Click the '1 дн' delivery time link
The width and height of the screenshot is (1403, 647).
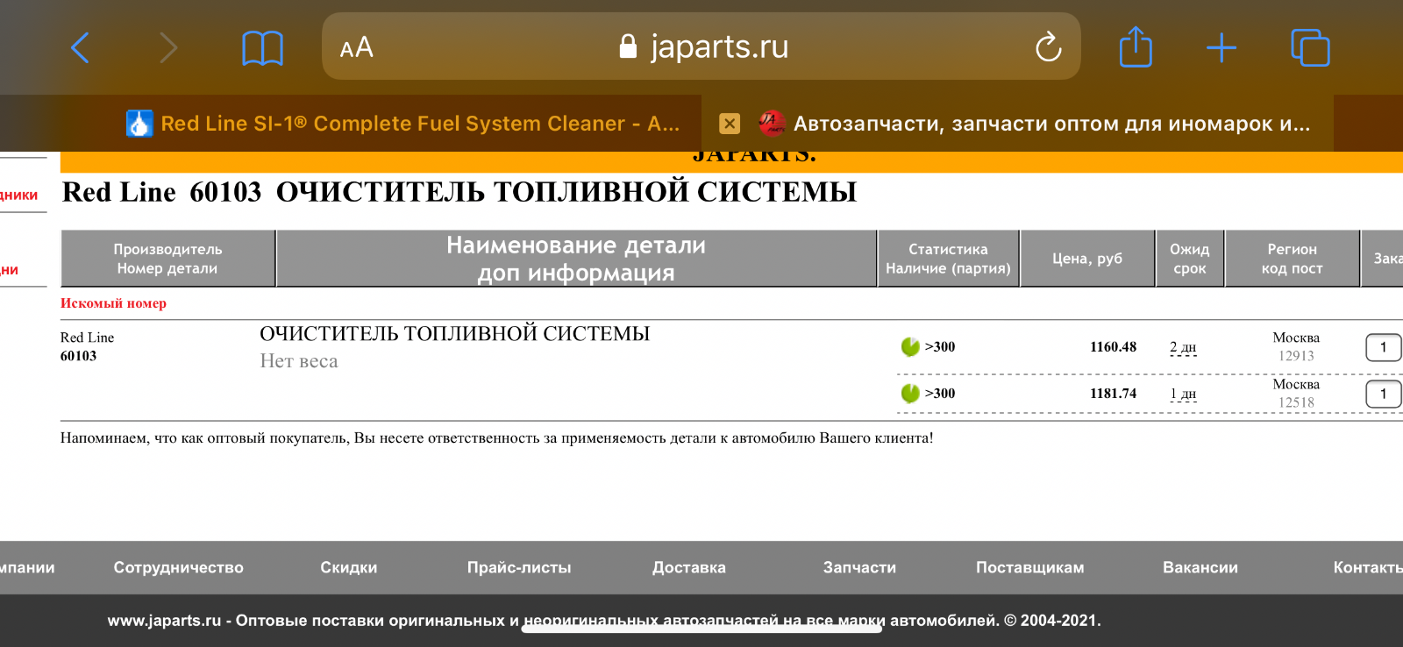[x=1183, y=394]
